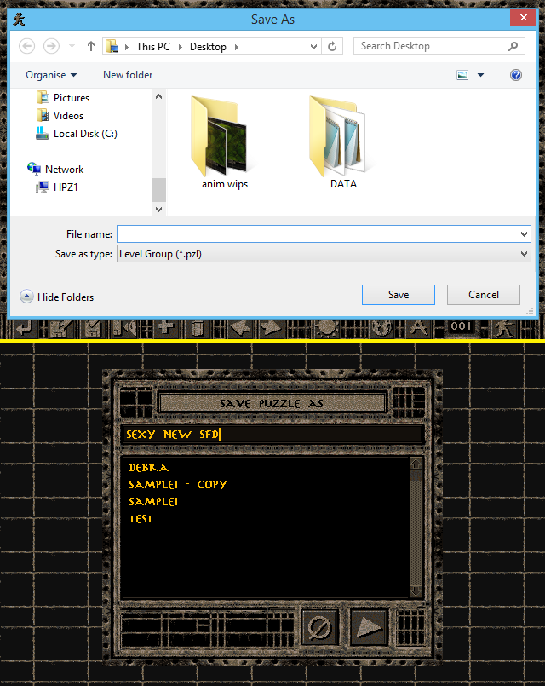Click the change view icon

coord(462,75)
